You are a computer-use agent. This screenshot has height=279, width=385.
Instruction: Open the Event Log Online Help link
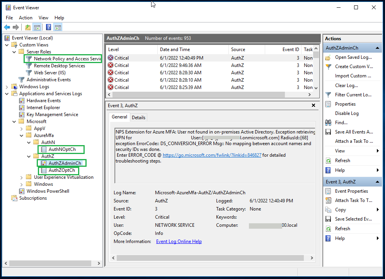(179, 241)
